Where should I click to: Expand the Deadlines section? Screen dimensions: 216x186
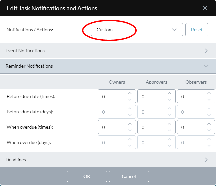tap(108, 160)
